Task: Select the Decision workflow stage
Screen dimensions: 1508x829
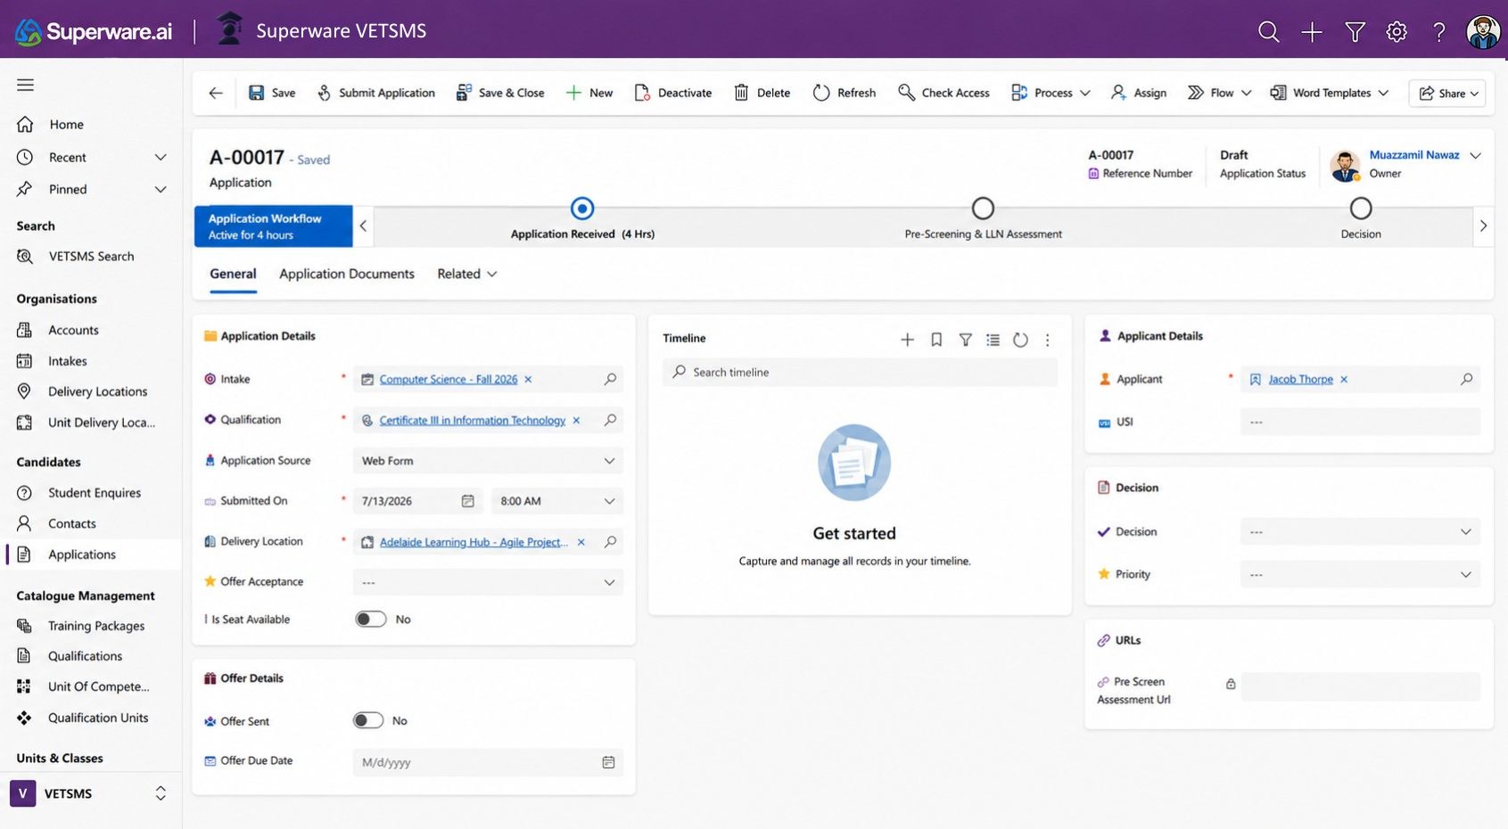Action: [x=1361, y=209]
